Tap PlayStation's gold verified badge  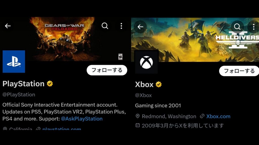click(50, 84)
